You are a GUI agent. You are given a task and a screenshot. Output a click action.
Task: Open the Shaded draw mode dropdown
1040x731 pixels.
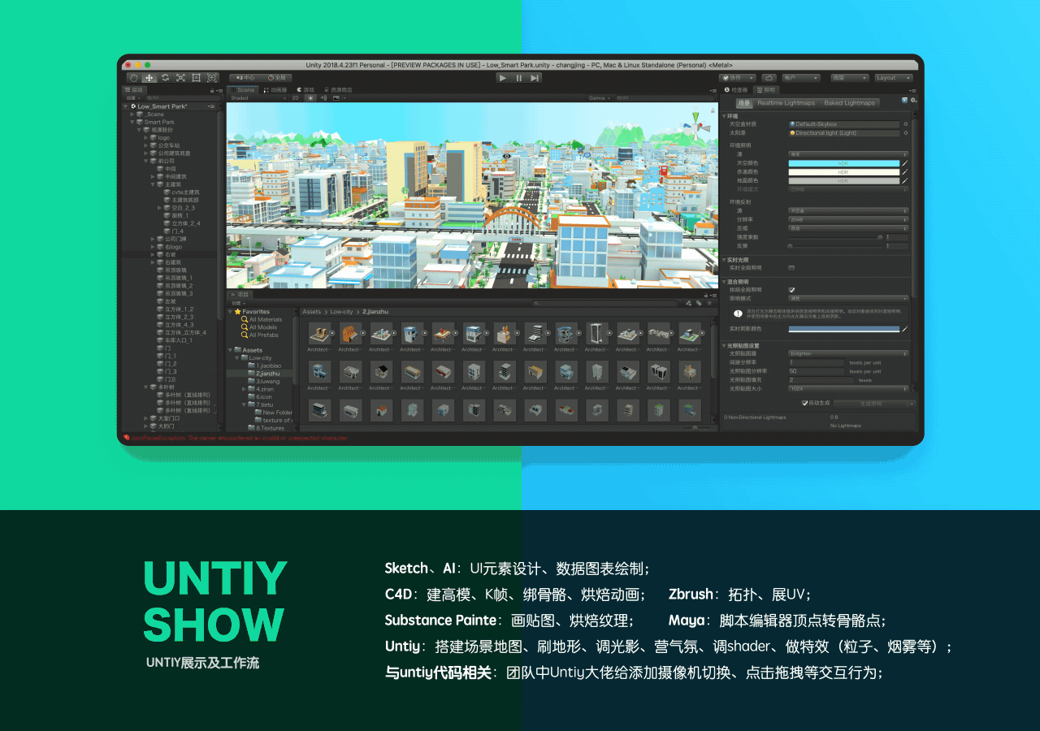[x=258, y=97]
